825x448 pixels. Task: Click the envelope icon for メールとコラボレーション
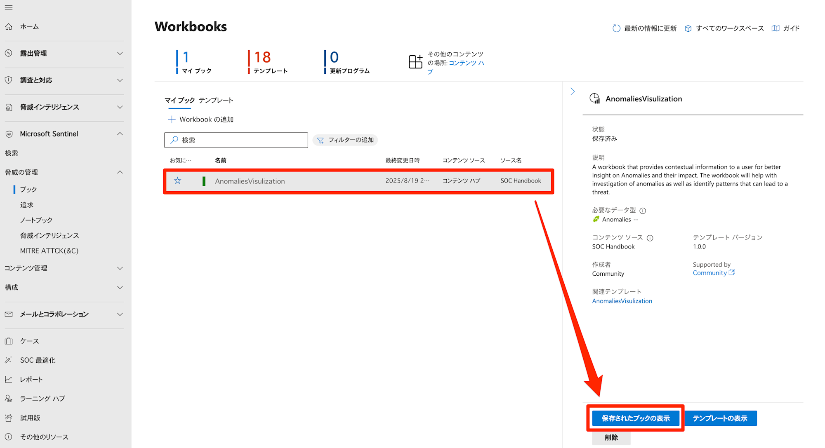pyautogui.click(x=9, y=314)
